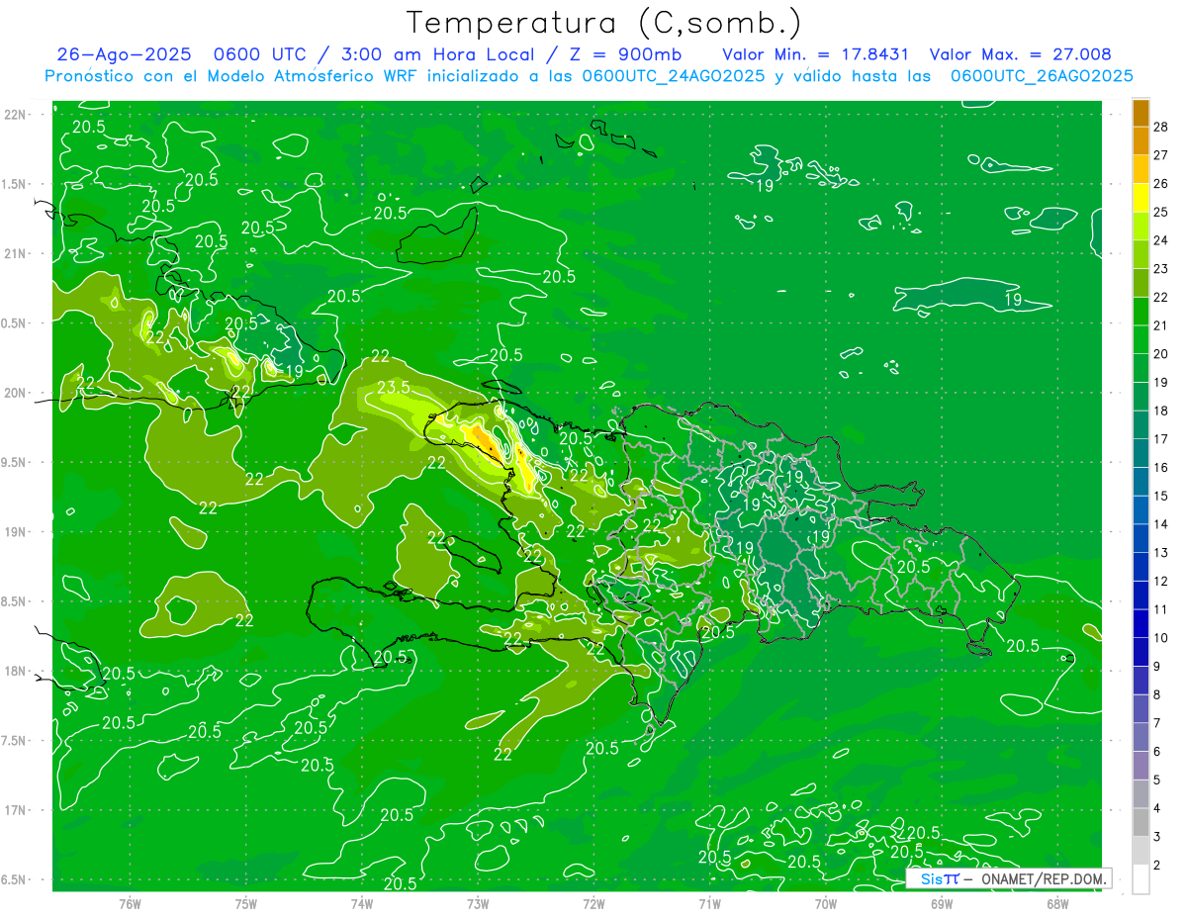This screenshot has width=1187, height=917.
Task: Click the "75W" longitude axis label
Action: (x=246, y=904)
